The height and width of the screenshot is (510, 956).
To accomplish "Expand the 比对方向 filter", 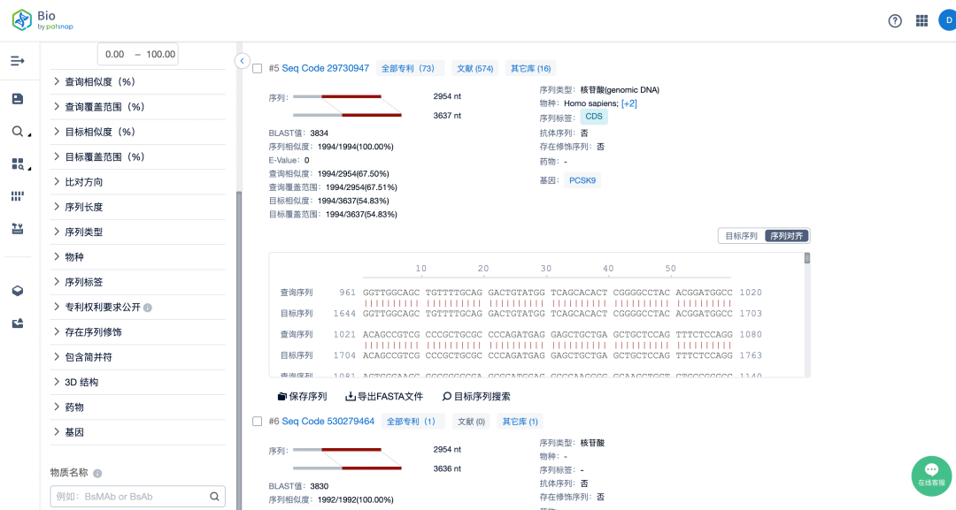I will [138, 182].
